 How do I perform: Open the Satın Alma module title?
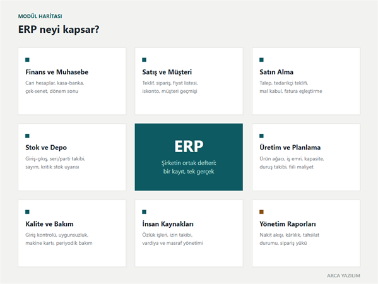pyautogui.click(x=276, y=72)
